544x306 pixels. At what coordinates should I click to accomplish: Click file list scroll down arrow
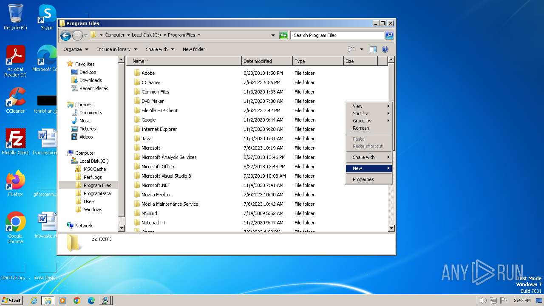[391, 228]
